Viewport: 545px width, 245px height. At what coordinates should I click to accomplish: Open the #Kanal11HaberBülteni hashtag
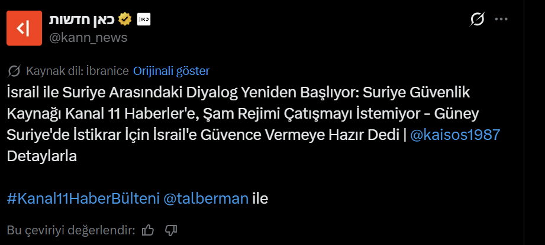(x=83, y=198)
